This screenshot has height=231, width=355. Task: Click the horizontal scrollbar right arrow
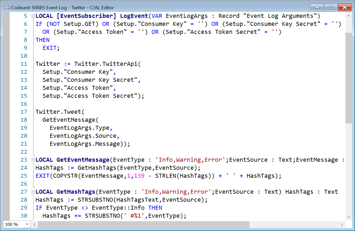point(342,225)
